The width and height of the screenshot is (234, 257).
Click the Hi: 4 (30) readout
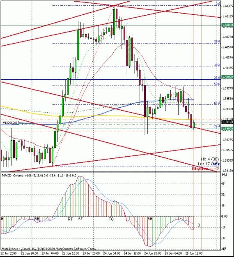pos(210,159)
